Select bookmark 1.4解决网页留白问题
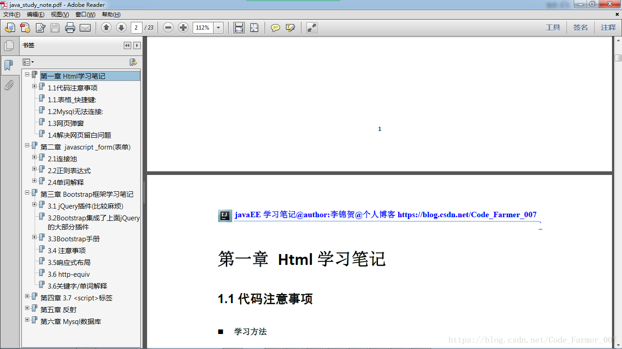This screenshot has width=622, height=349. (79, 135)
